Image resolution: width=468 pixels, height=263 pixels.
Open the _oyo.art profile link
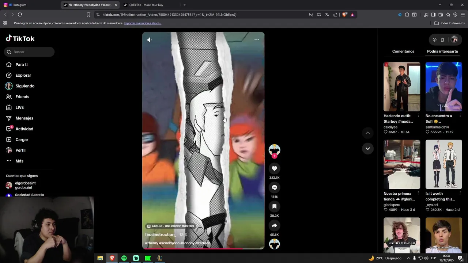pyautogui.click(x=432, y=205)
